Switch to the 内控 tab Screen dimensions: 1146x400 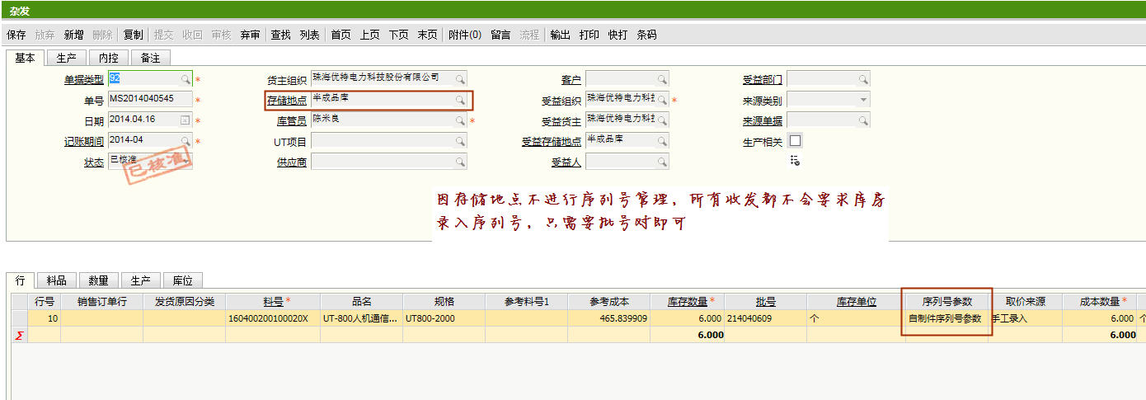[109, 58]
